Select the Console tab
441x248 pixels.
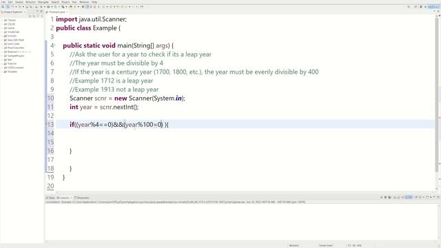point(63,198)
